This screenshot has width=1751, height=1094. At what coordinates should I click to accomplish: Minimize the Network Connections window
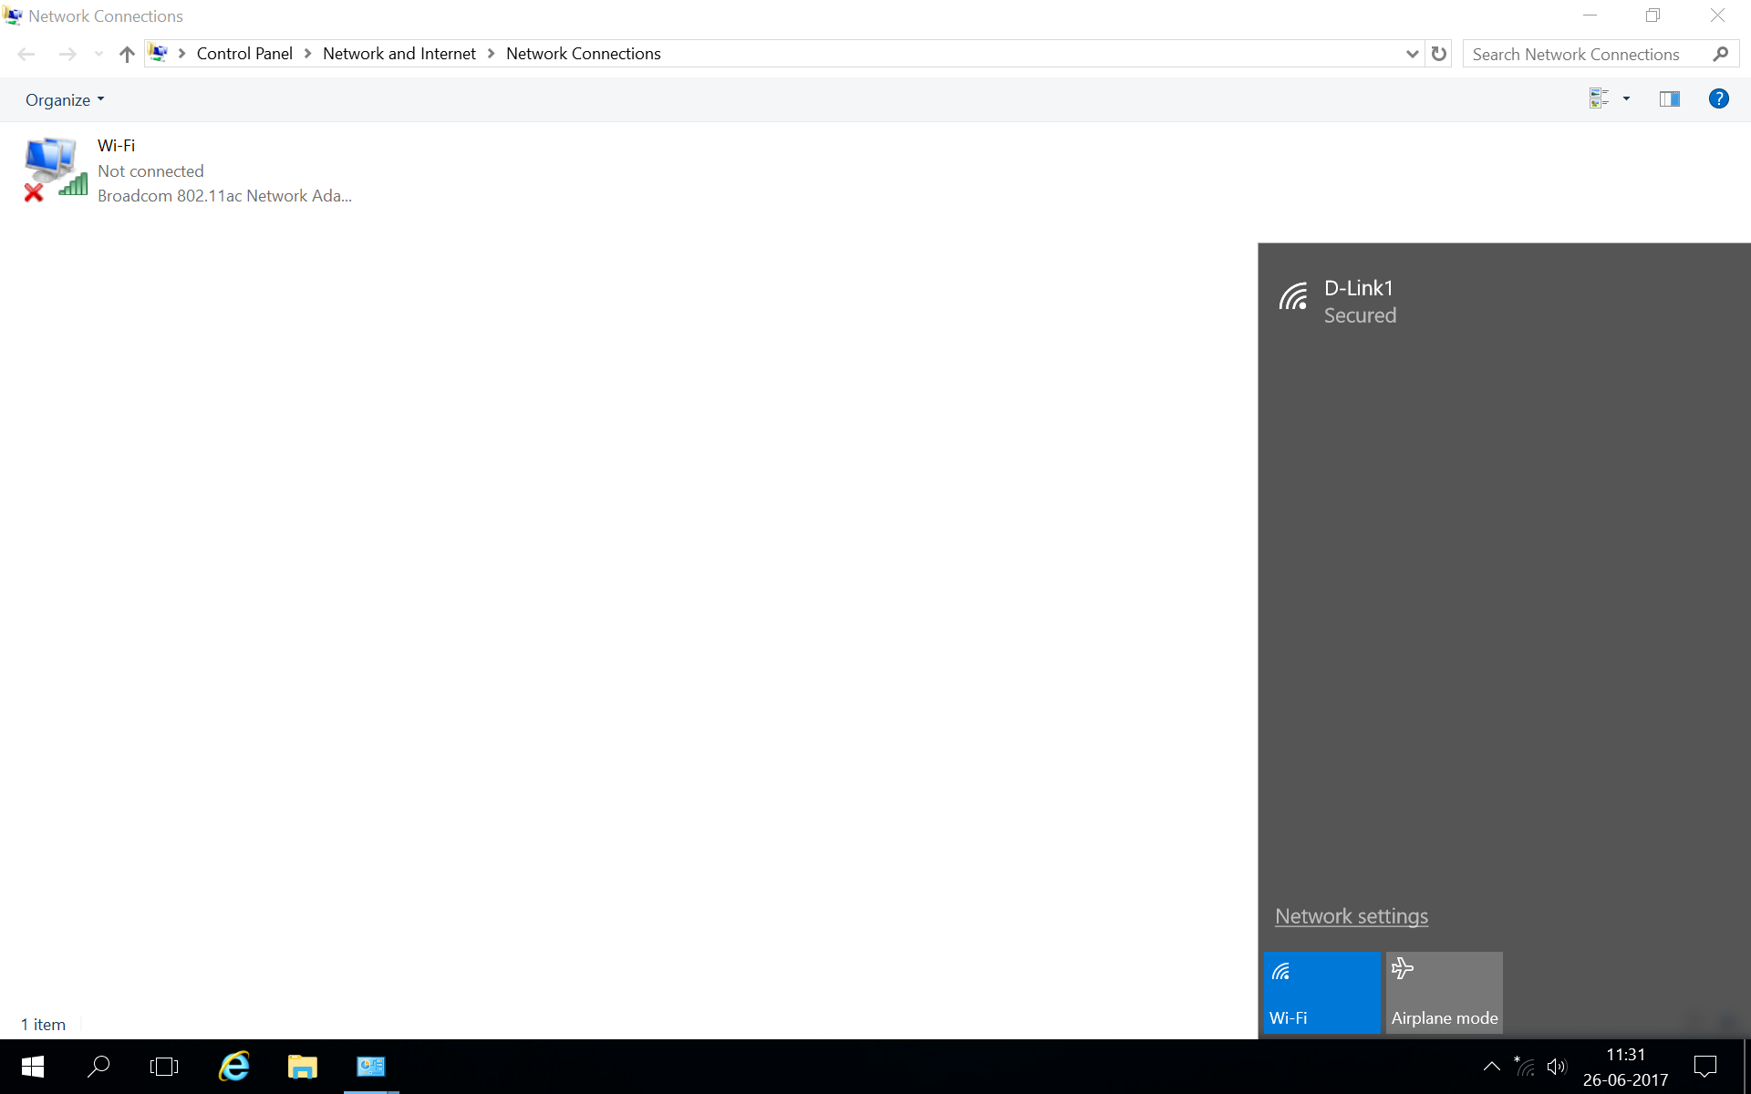coord(1590,15)
